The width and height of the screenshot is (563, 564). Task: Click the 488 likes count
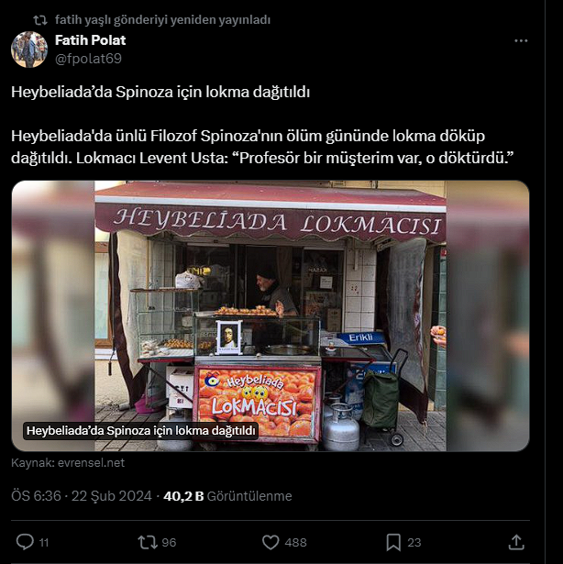(x=295, y=542)
